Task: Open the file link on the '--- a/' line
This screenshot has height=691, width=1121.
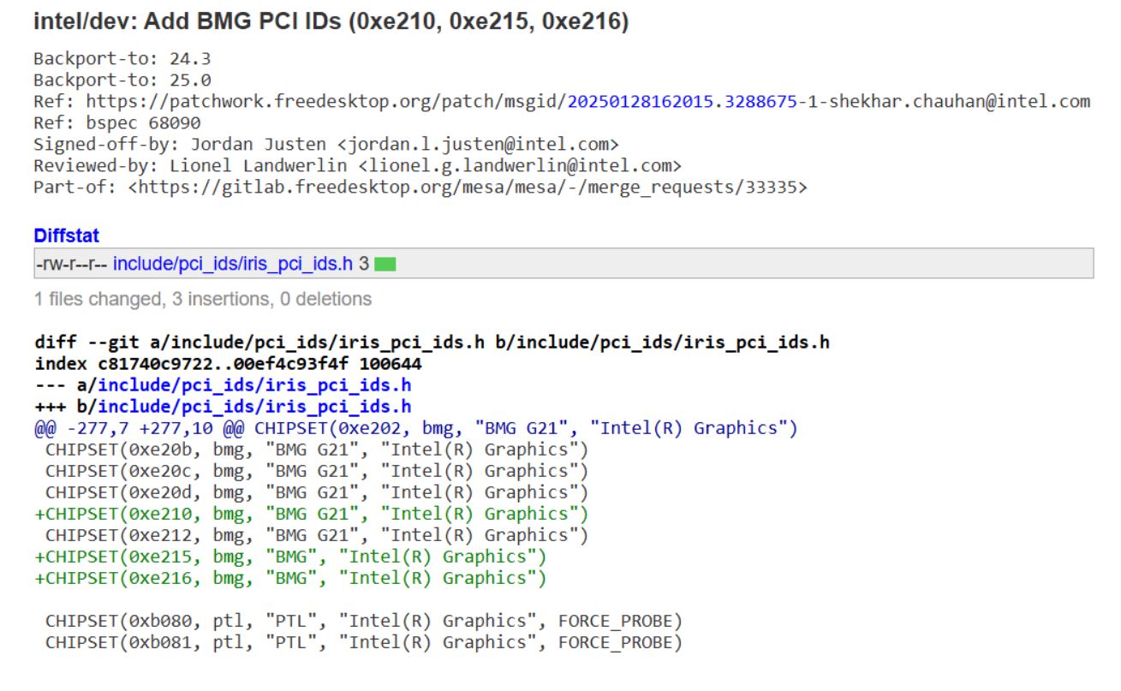Action: (254, 385)
